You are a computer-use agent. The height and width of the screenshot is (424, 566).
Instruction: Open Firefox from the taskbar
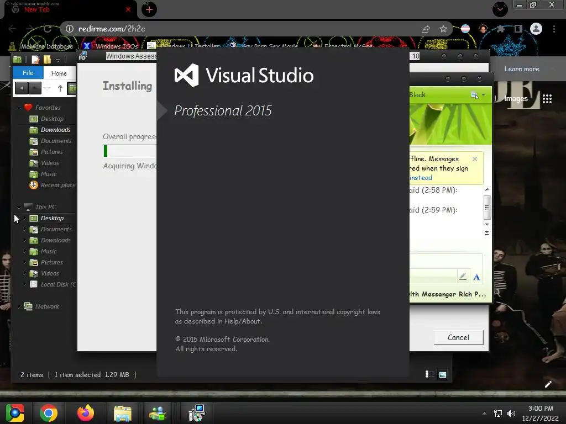[86, 413]
